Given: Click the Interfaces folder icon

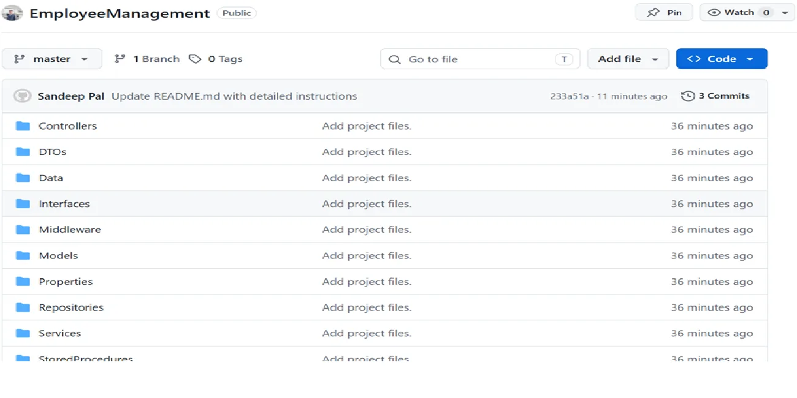Looking at the screenshot, I should click(23, 204).
